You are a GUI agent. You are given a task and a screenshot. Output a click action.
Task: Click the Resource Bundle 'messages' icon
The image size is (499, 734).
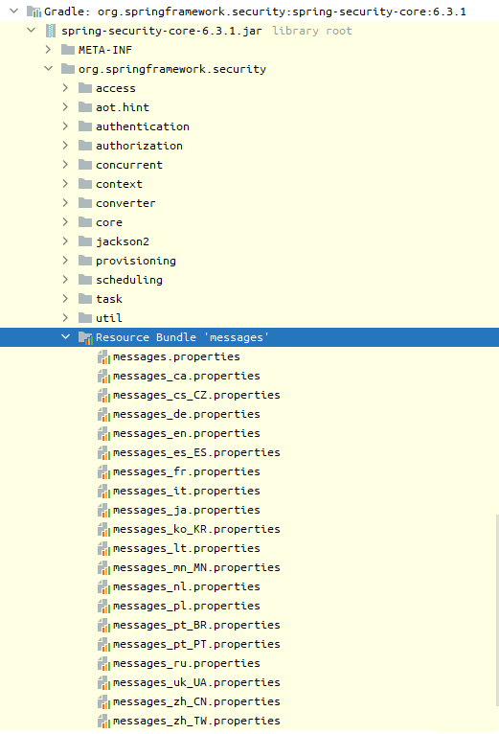point(85,337)
